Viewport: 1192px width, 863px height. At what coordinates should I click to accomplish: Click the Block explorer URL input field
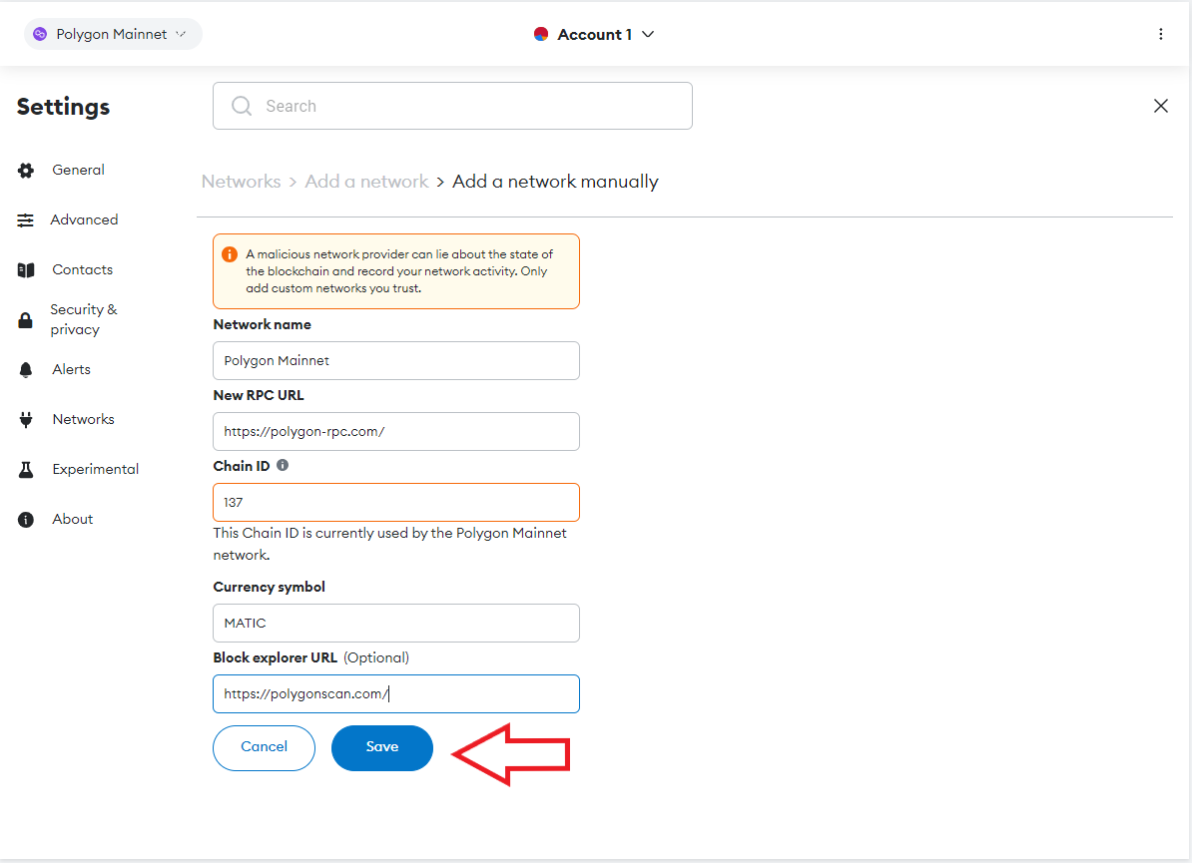click(396, 693)
